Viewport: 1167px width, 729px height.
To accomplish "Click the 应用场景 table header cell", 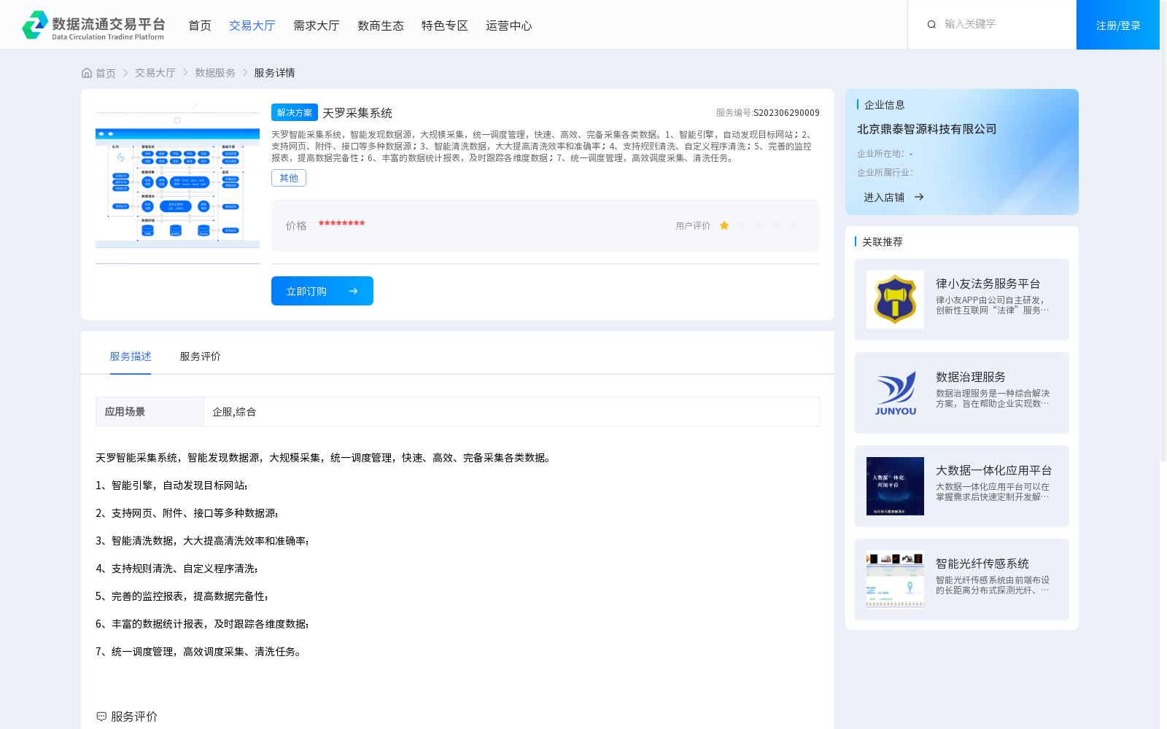I will coord(150,412).
